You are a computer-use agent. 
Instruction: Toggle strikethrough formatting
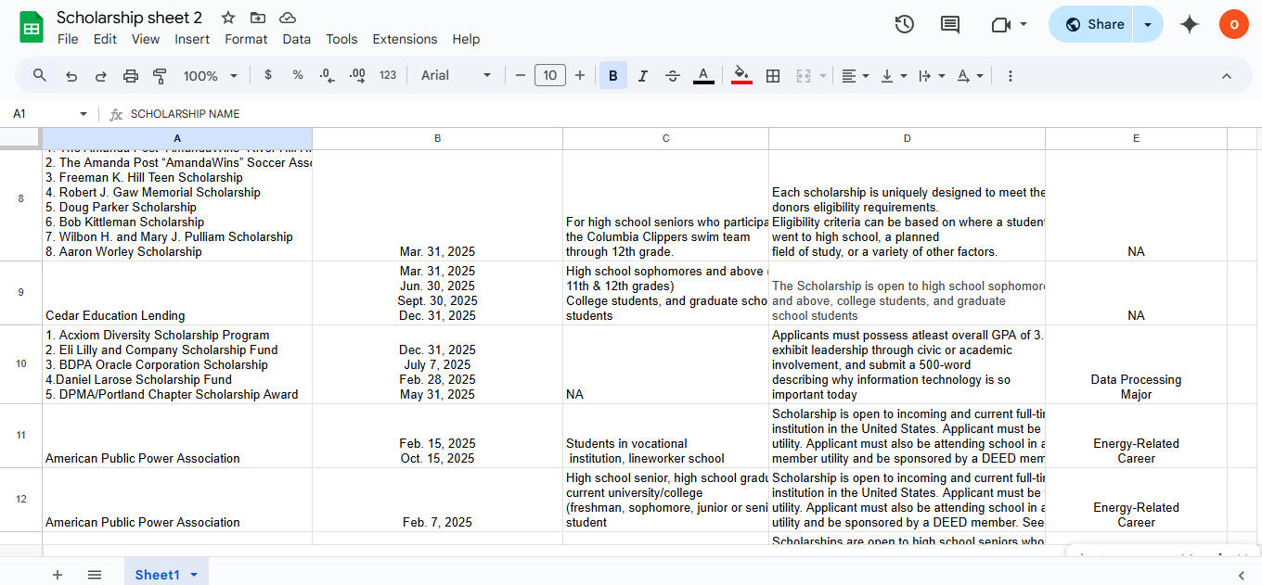pyautogui.click(x=673, y=76)
